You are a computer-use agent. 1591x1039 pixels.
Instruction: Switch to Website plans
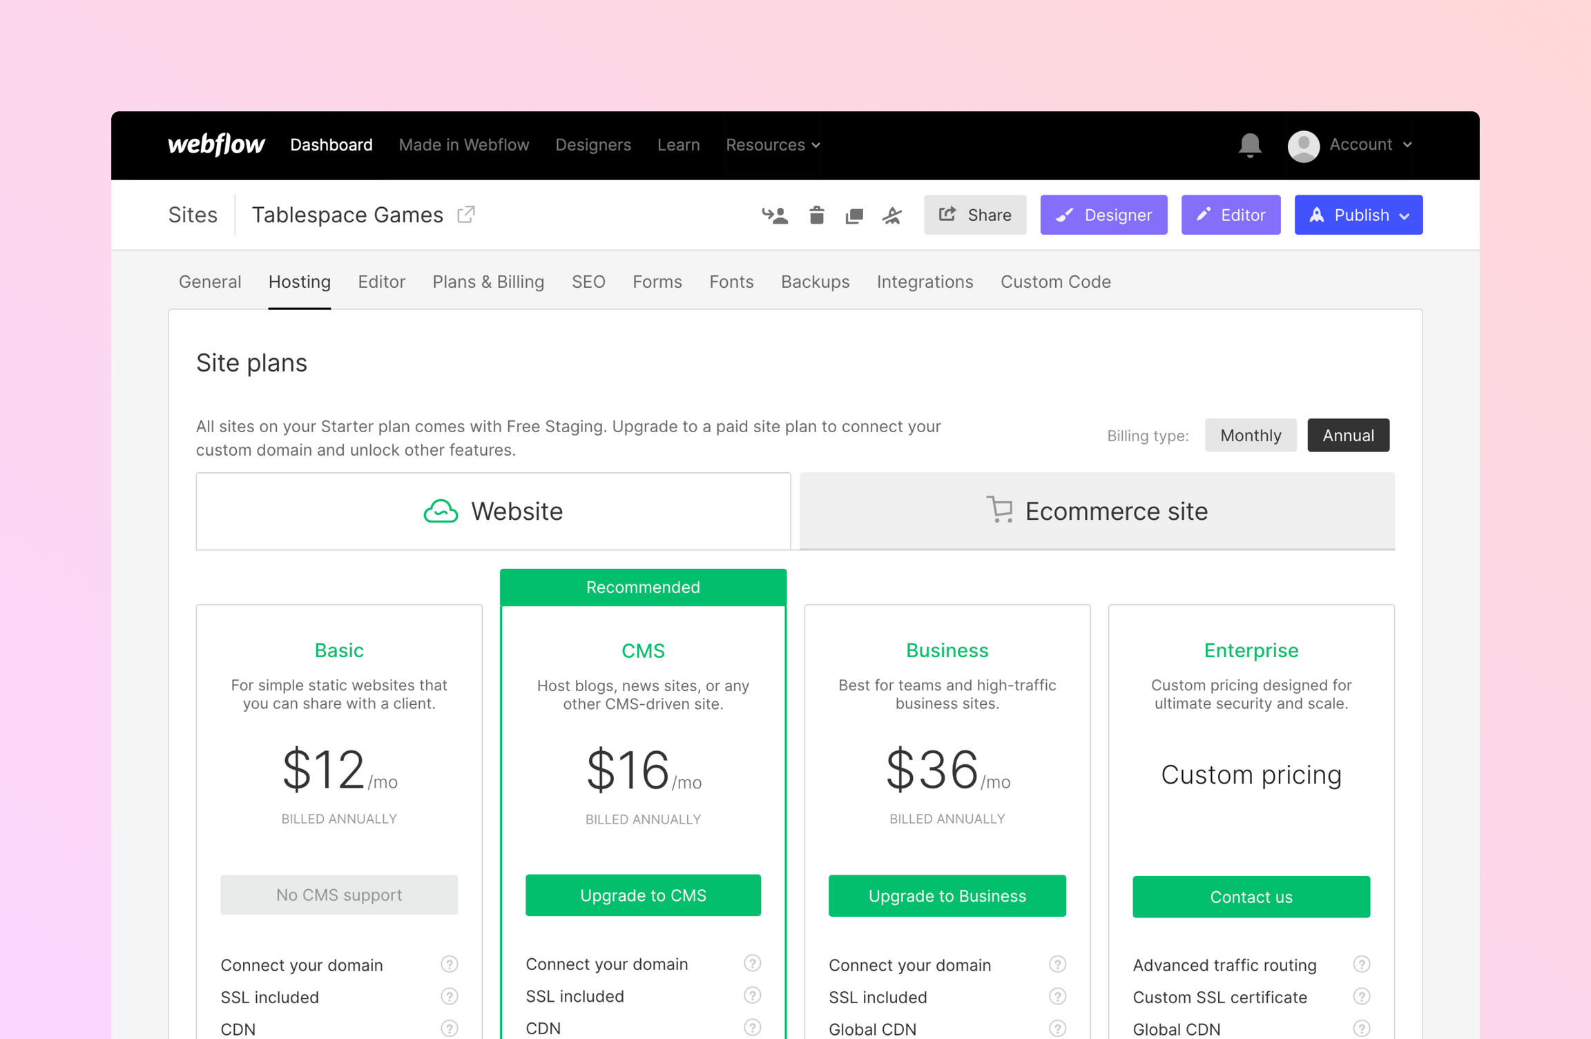(493, 512)
